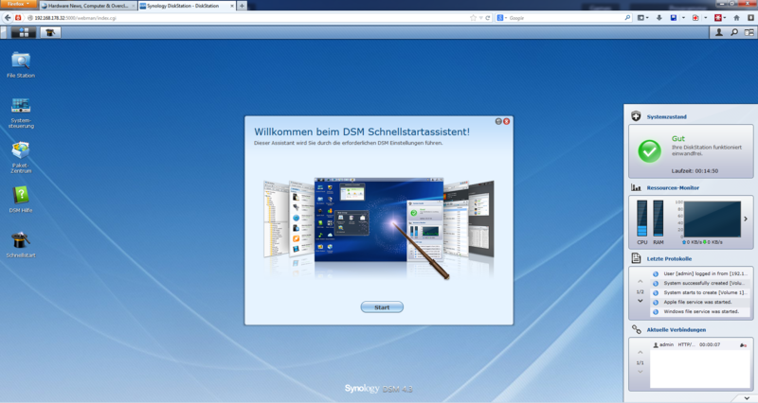758x403 pixels.
Task: Go to Firefox home page icon
Action: 737,18
